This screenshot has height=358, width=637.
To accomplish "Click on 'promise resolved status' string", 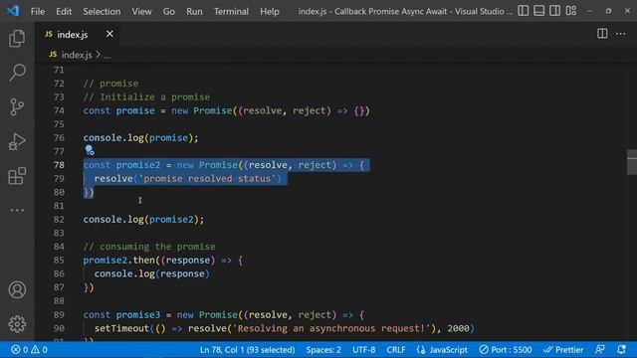I will (x=208, y=179).
